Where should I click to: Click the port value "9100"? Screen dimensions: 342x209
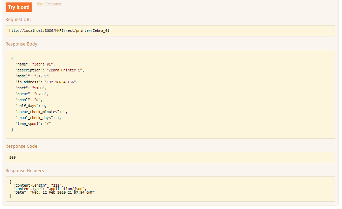38,88
